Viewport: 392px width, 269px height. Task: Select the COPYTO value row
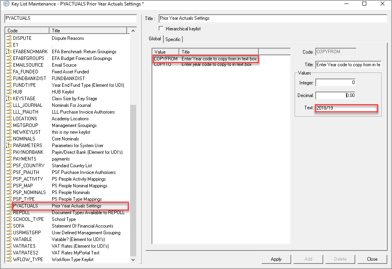(163, 64)
